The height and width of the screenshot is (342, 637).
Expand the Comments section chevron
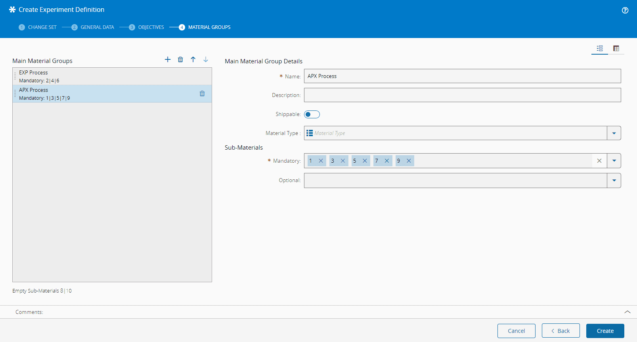(x=627, y=312)
